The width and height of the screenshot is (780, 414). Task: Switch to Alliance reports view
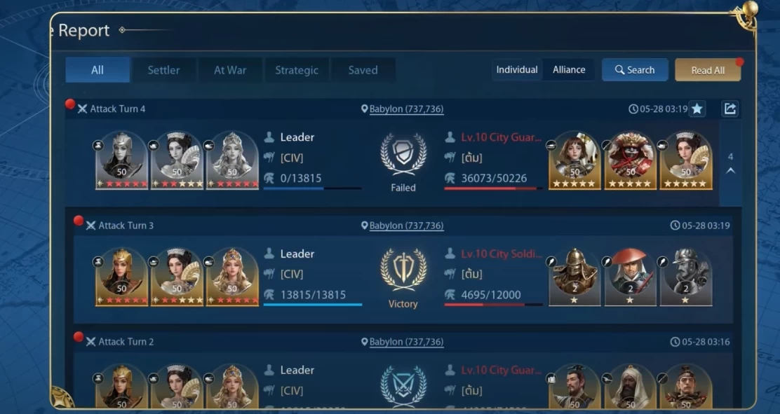click(x=569, y=70)
